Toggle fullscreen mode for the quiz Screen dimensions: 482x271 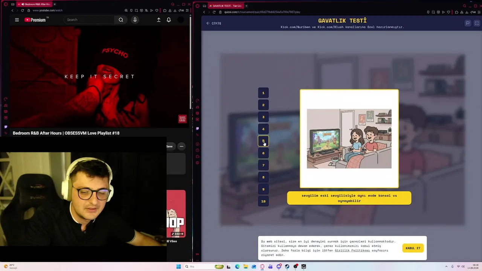477,23
